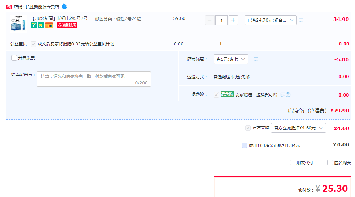Screen dimensions: 355x197
Task: Click the 店铺合计 amount ¥29.90
Action: coord(340,111)
